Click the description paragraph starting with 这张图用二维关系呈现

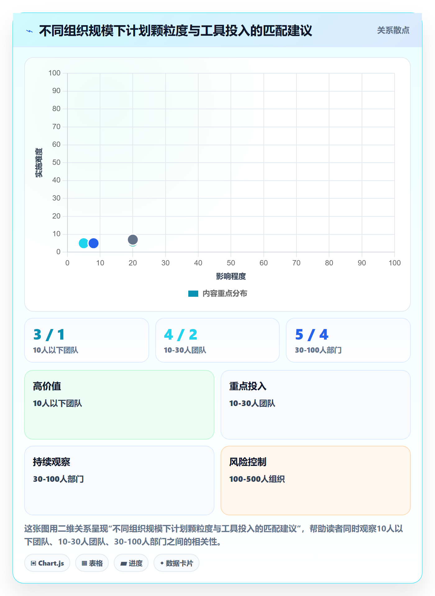(214, 535)
